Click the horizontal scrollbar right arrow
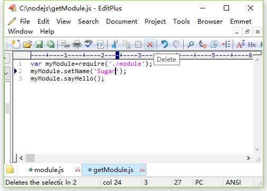The height and width of the screenshot is (191, 267). (x=248, y=158)
